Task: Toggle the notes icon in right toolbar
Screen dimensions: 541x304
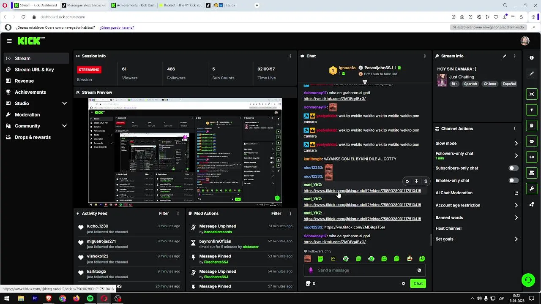Action: [x=532, y=125]
